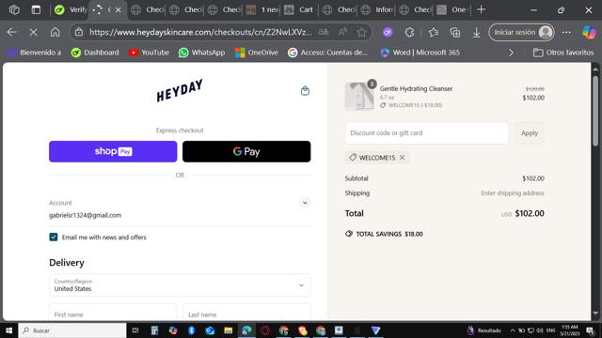Activate the read aloud icon in address bar
602x338 pixels.
342,32
